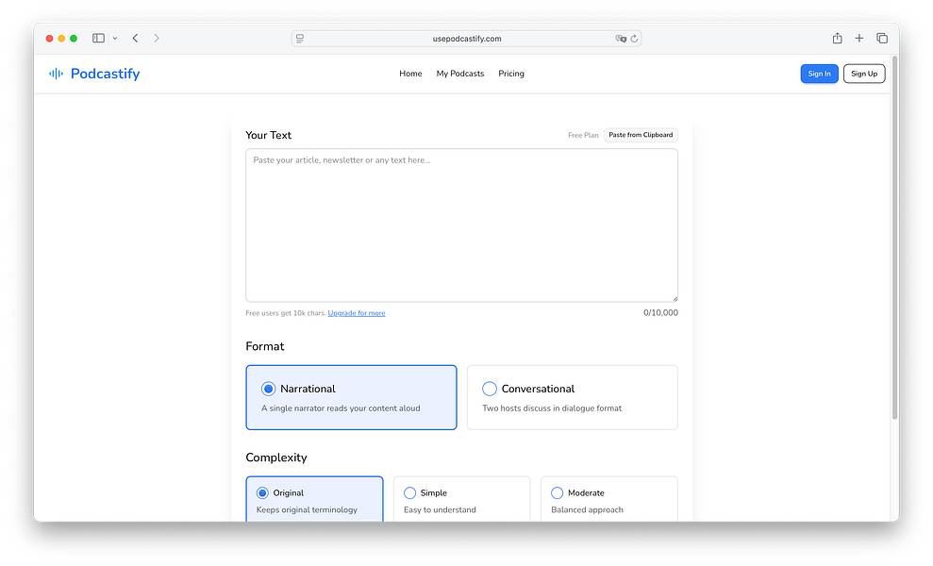Select the Narrational format radio button

coord(268,389)
